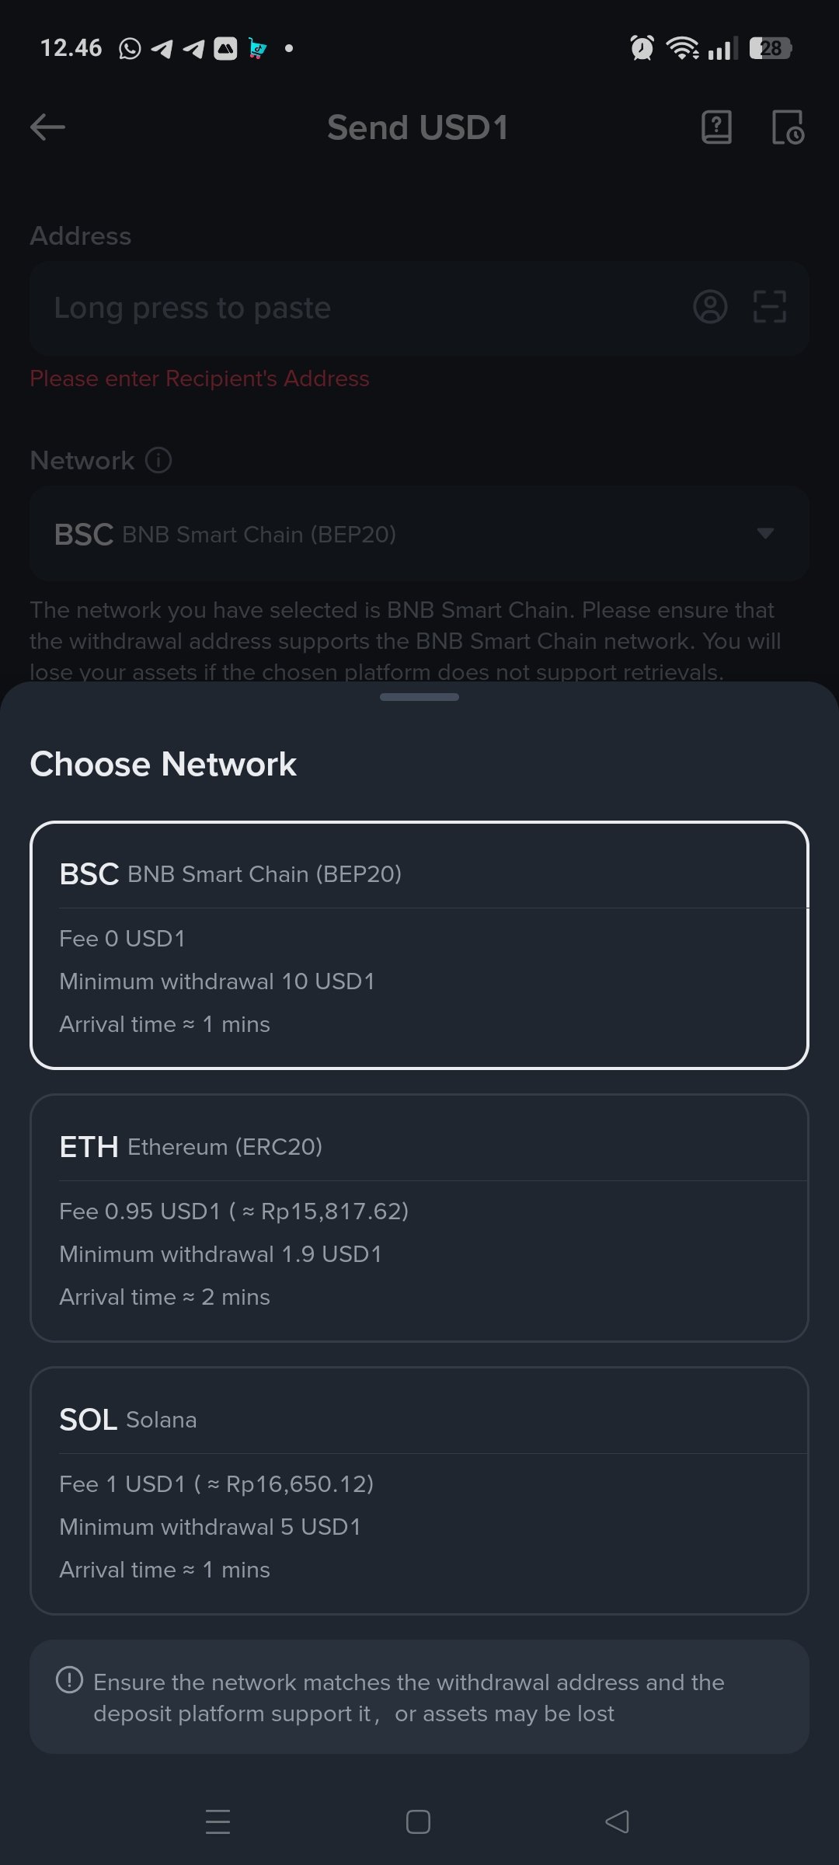This screenshot has width=839, height=1865.
Task: Tap the bottom sheet drag handle
Action: pos(419,697)
